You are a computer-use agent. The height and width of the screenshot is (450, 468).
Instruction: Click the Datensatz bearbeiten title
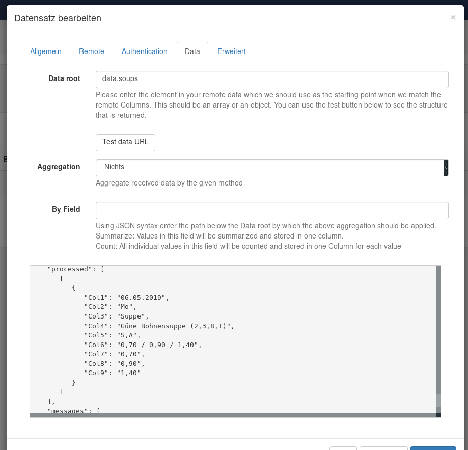click(58, 18)
